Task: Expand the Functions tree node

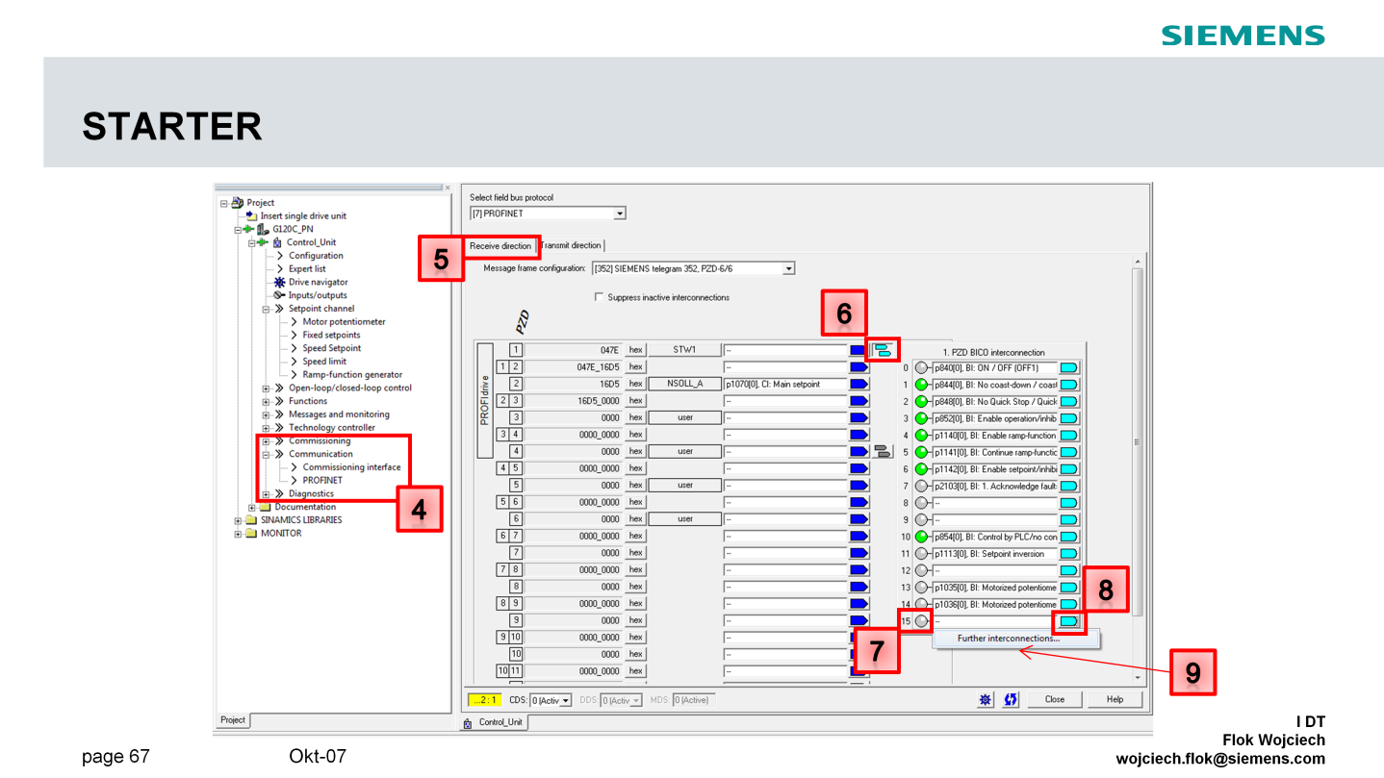Action: click(x=266, y=401)
